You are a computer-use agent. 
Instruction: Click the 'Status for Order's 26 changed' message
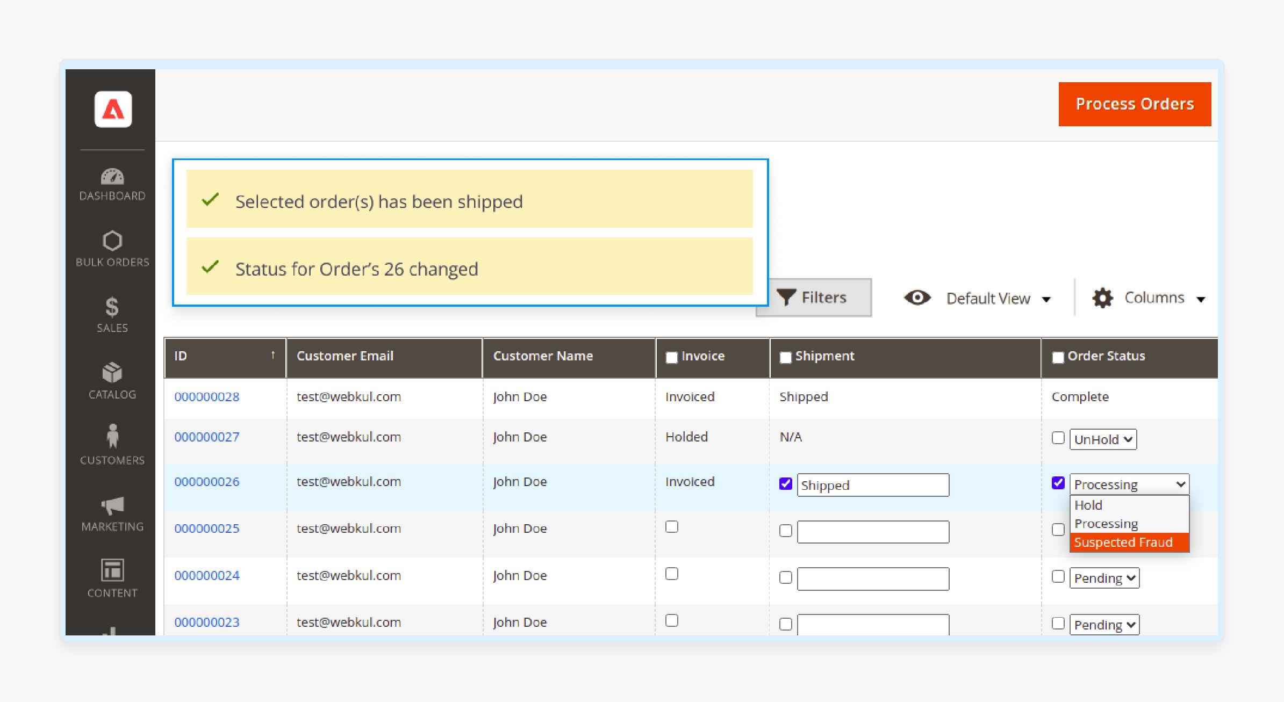(x=469, y=266)
